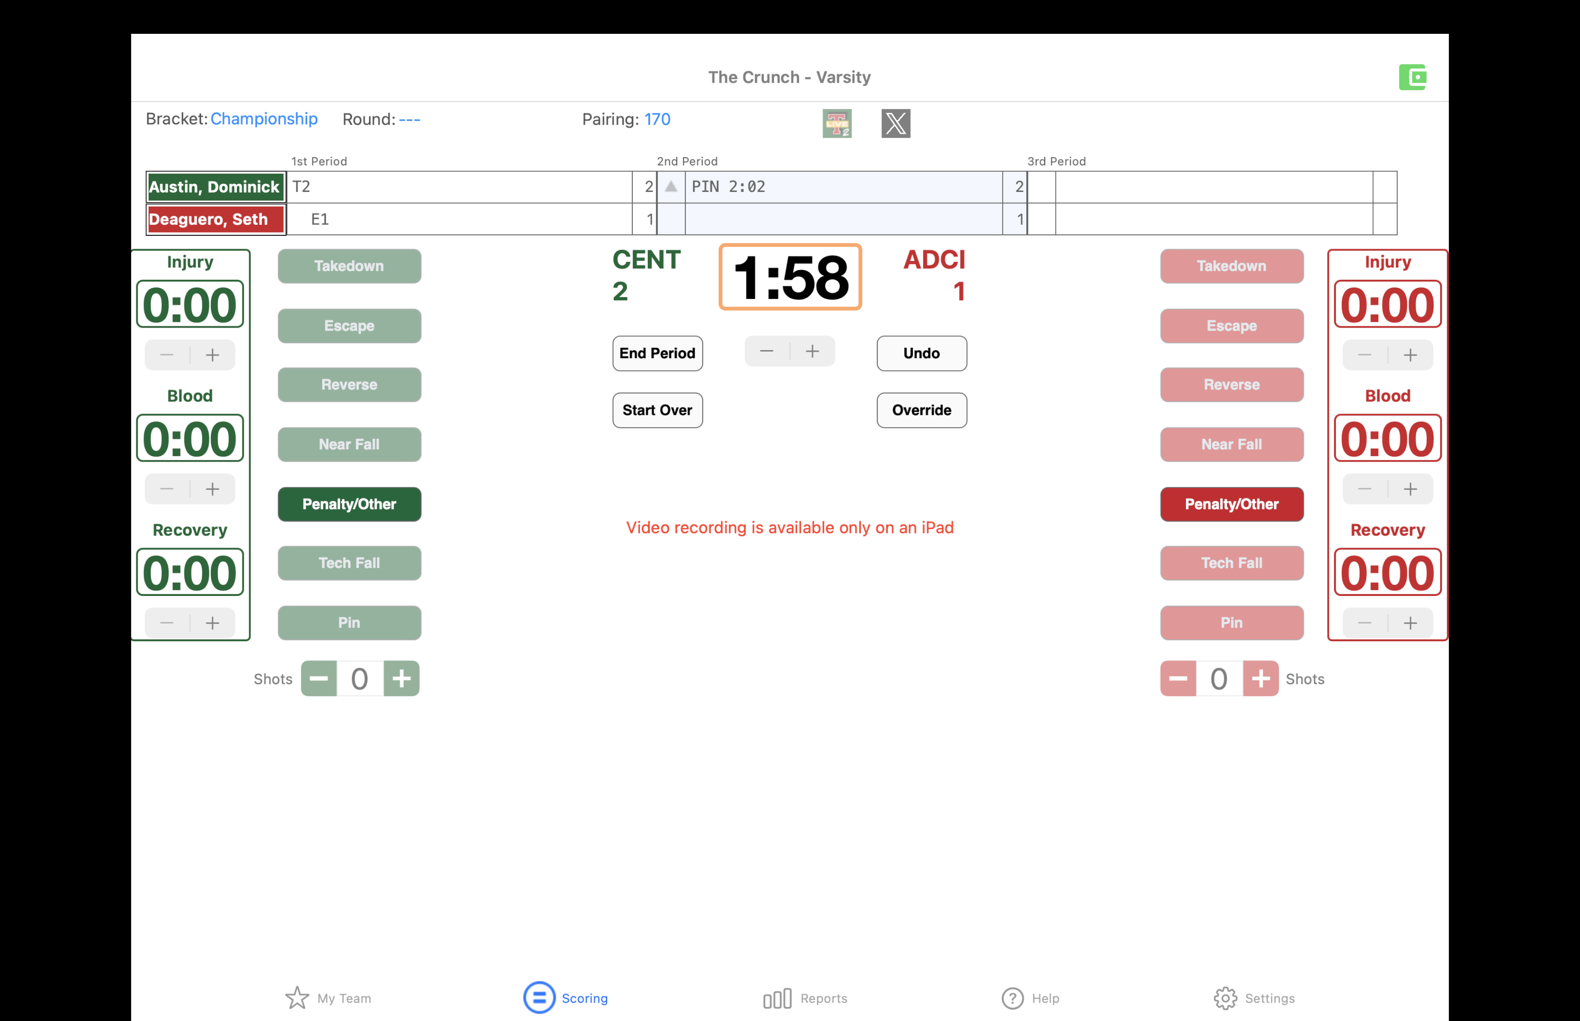
Task: Start the green Injury 0:00 timer
Action: (190, 304)
